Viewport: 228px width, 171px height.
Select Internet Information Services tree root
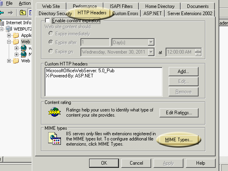19,23
